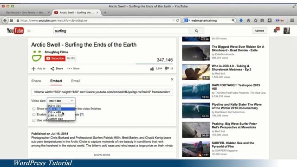Click the YouTube logo
This screenshot has width=297, height=167.
point(15,31)
